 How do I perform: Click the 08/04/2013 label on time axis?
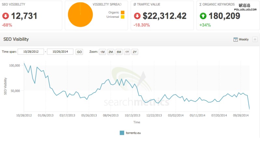coord(111,115)
